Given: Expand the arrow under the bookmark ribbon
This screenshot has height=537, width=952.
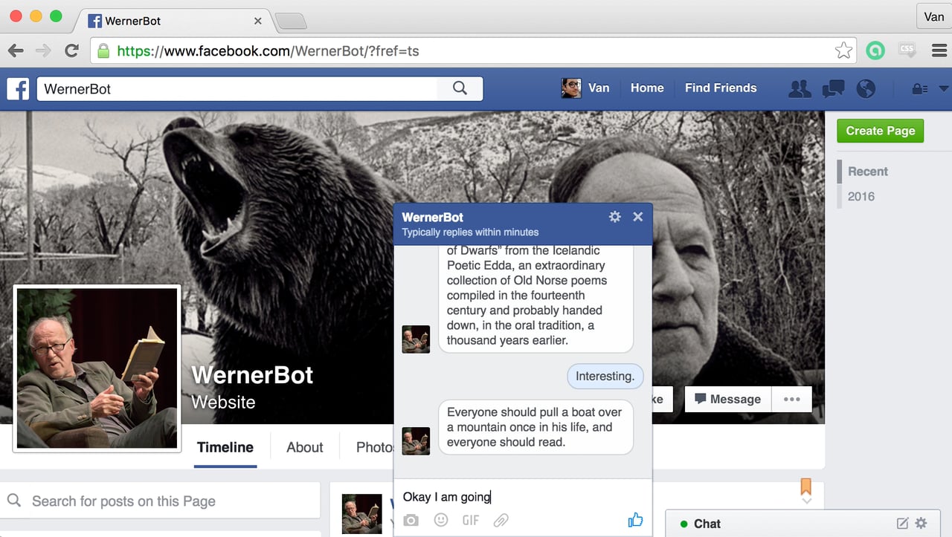Looking at the screenshot, I should 806,501.
